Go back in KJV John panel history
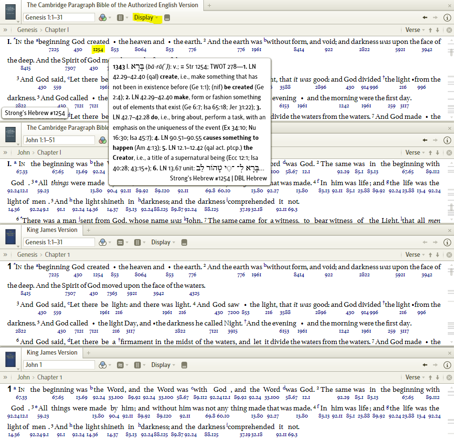Screen dimensions: 454x440 pyautogui.click(x=425, y=365)
